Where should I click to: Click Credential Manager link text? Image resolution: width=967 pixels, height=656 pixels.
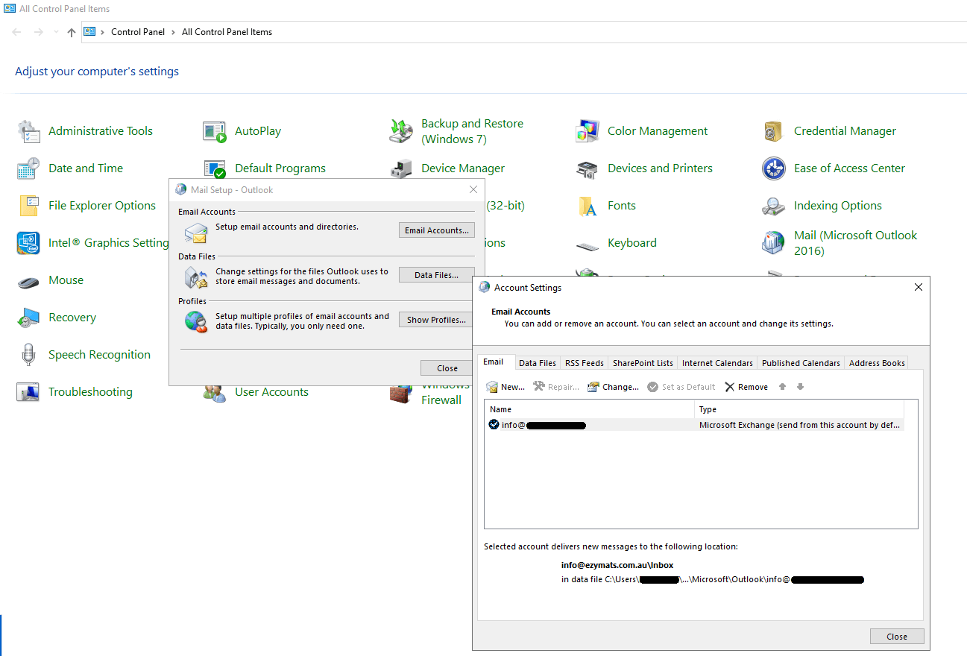point(845,131)
